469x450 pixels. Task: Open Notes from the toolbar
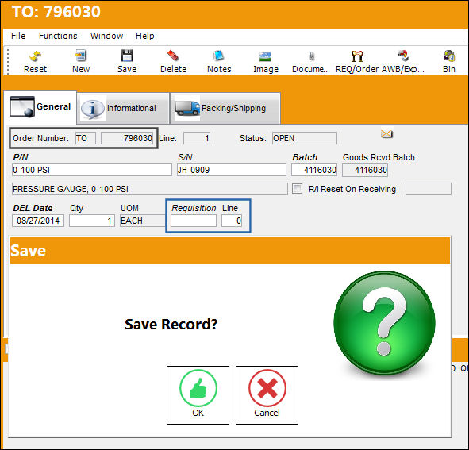pyautogui.click(x=219, y=62)
